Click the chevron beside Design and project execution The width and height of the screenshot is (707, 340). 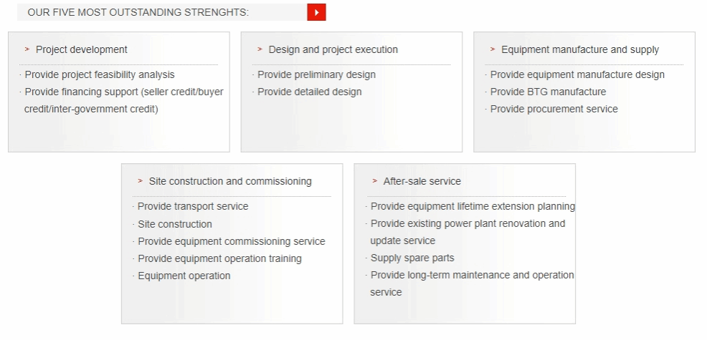260,49
